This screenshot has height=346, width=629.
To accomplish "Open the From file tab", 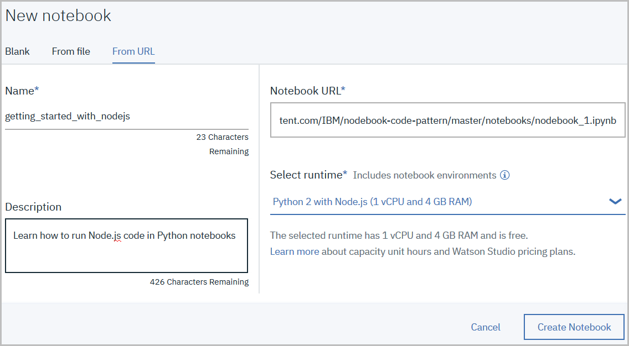I will pos(71,51).
